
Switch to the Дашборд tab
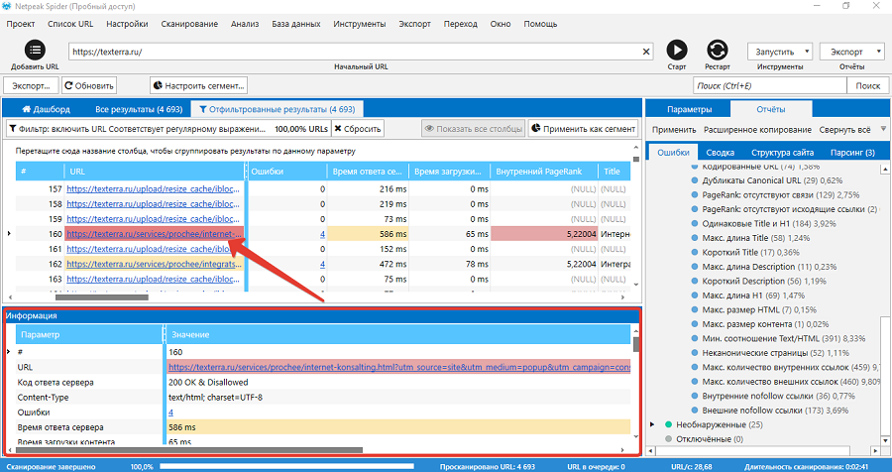click(46, 109)
